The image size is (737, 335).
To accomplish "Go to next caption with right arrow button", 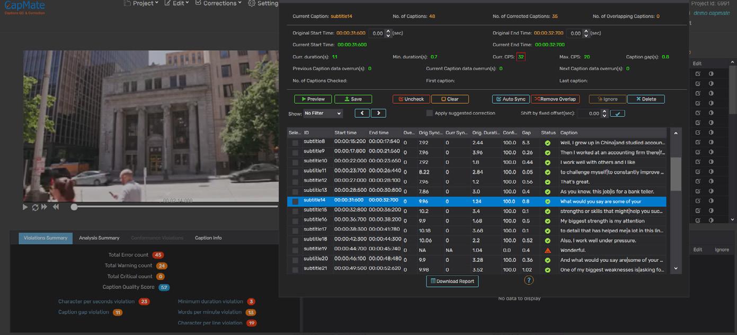I will (x=378, y=113).
